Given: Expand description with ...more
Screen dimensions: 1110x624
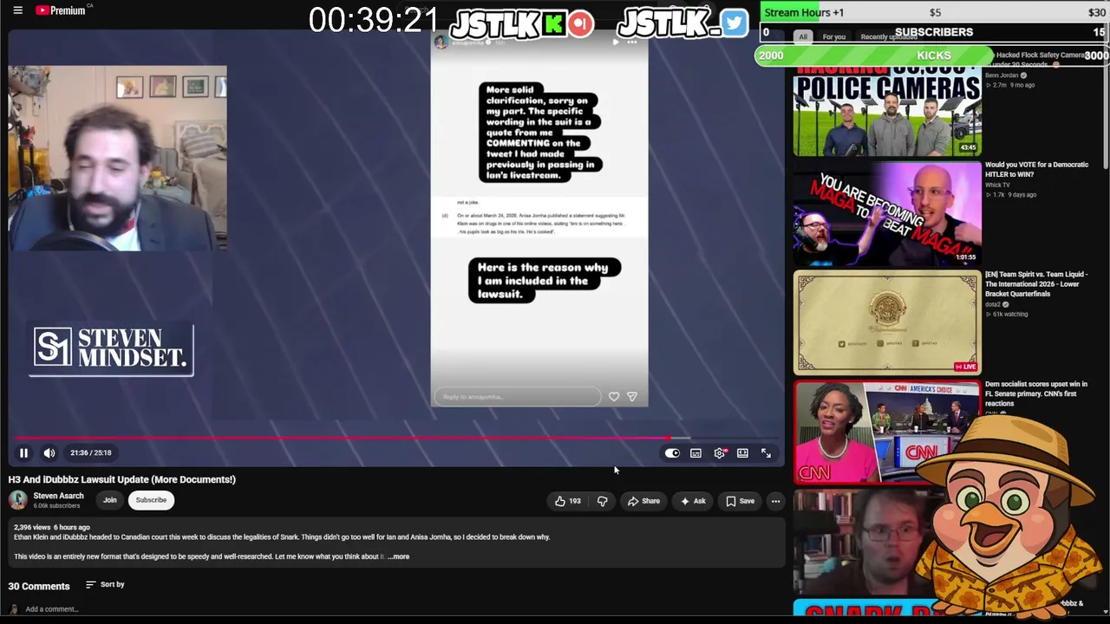Looking at the screenshot, I should (x=398, y=556).
